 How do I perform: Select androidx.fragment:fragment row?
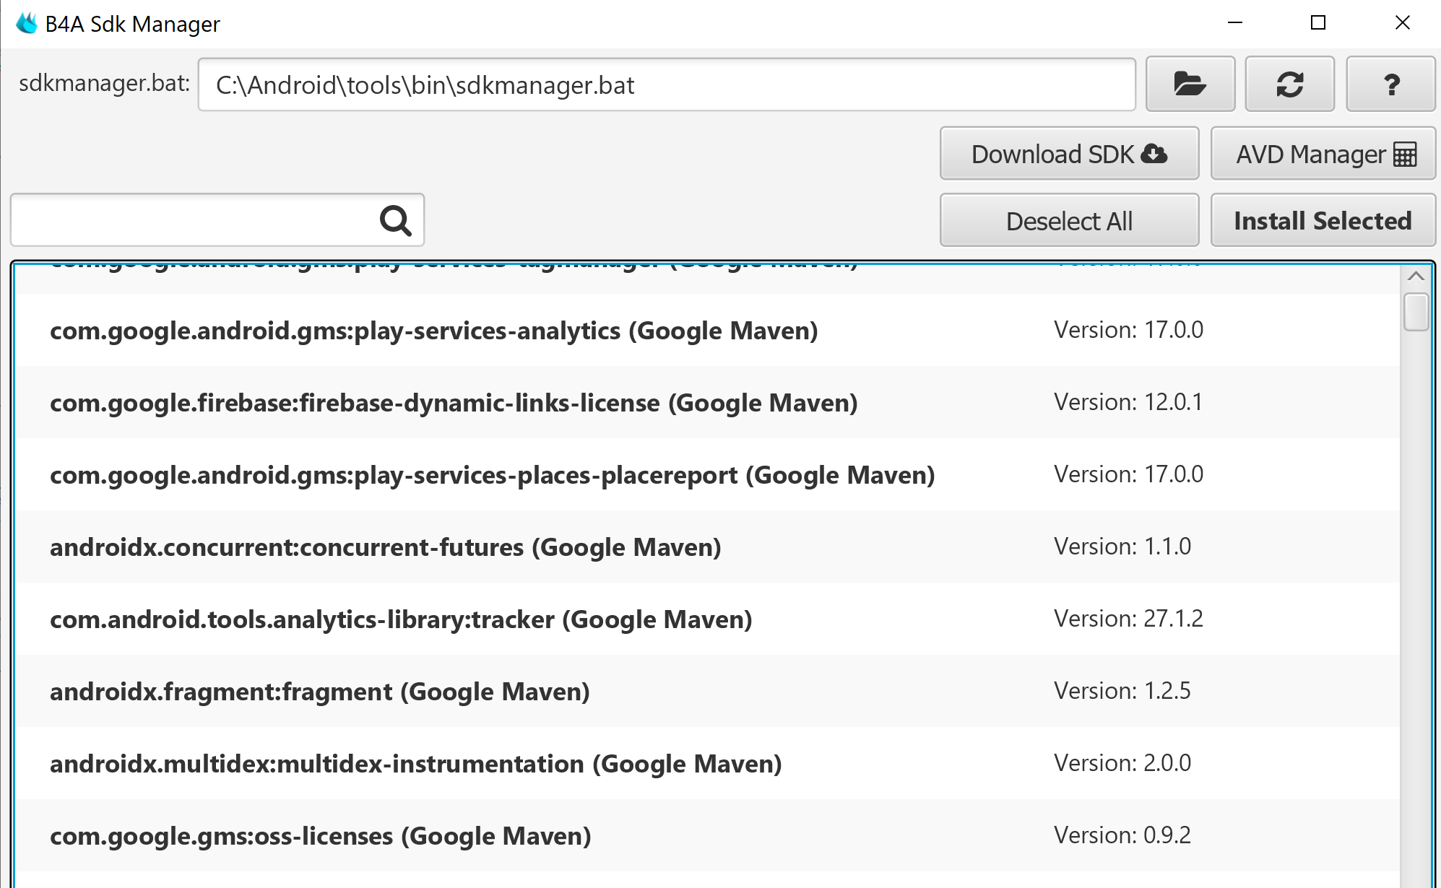(319, 692)
